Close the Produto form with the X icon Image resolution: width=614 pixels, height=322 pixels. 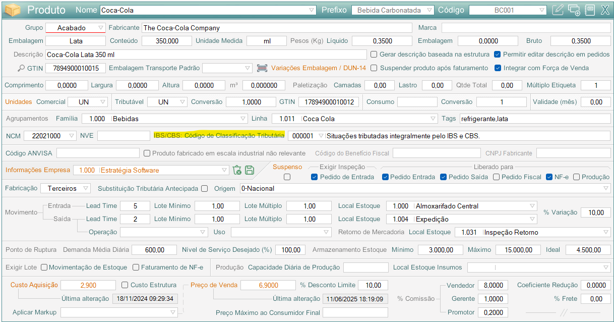pos(605,10)
